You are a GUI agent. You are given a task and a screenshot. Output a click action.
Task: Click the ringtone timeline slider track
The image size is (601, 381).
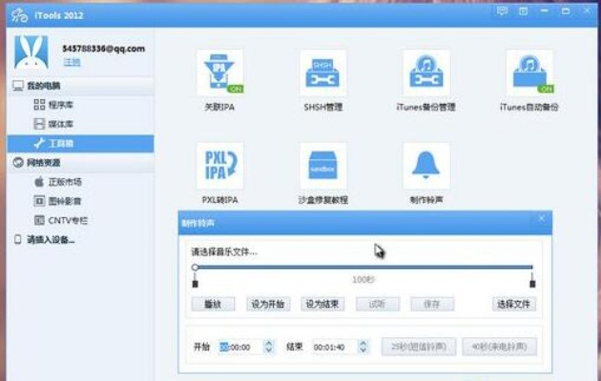pos(363,268)
